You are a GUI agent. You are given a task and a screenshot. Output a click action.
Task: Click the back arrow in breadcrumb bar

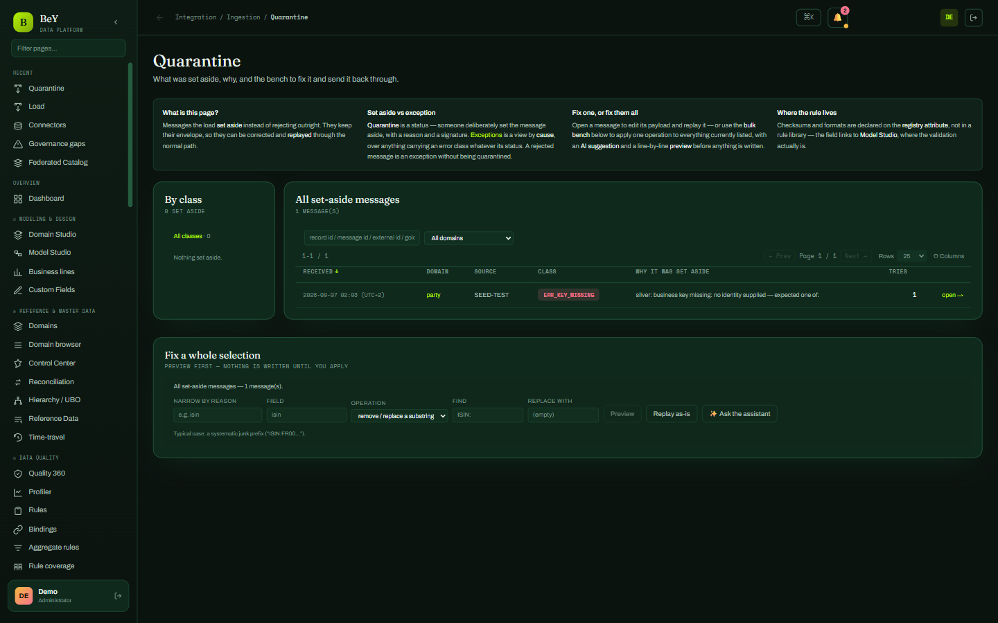(x=160, y=17)
